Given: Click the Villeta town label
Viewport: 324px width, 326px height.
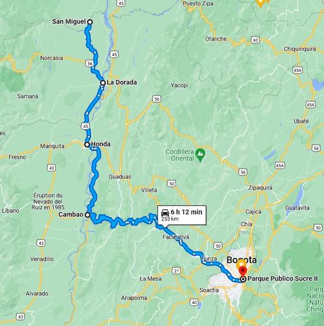Looking at the screenshot, I should pyautogui.click(x=149, y=190).
